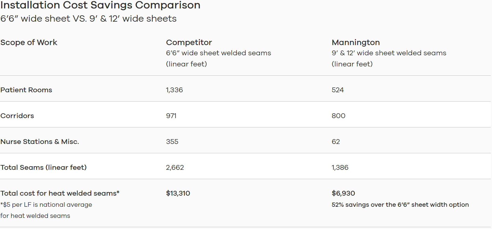Click the Mannington Corridors value 800
This screenshot has height=229, width=492.
(338, 116)
